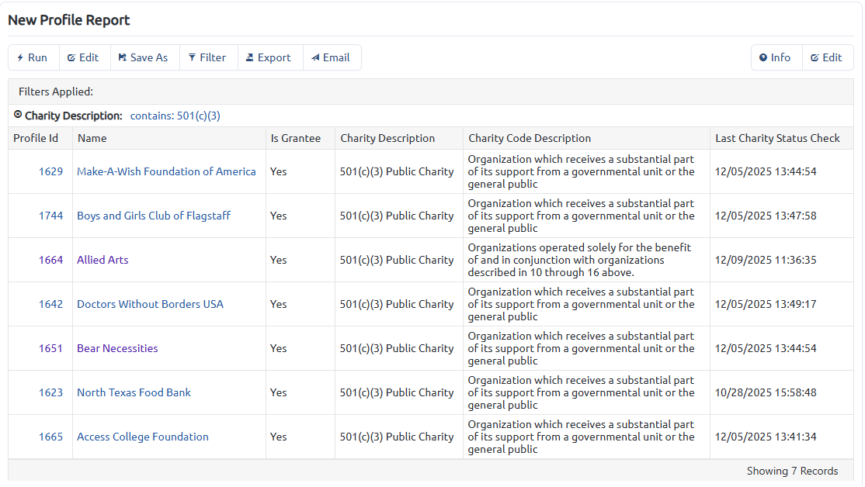The height and width of the screenshot is (487, 865).
Task: Open the Info panel
Action: [776, 57]
